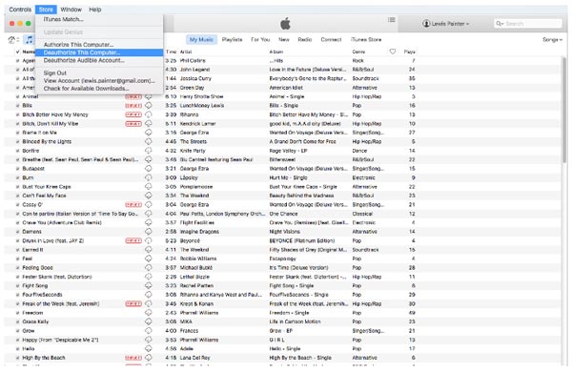The image size is (572, 373).
Task: Open View Account for lewis.painter@gmail.com
Action: (x=99, y=81)
